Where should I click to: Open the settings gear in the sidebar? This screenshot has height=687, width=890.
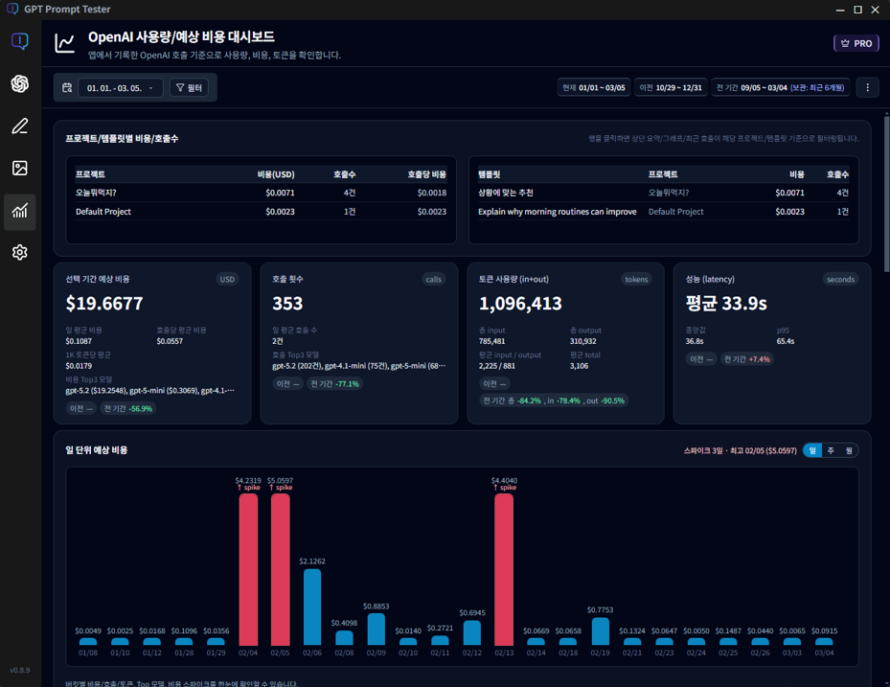[x=19, y=254]
